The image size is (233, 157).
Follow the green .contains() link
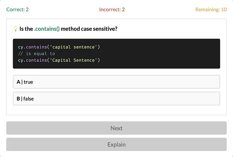pyautogui.click(x=47, y=29)
